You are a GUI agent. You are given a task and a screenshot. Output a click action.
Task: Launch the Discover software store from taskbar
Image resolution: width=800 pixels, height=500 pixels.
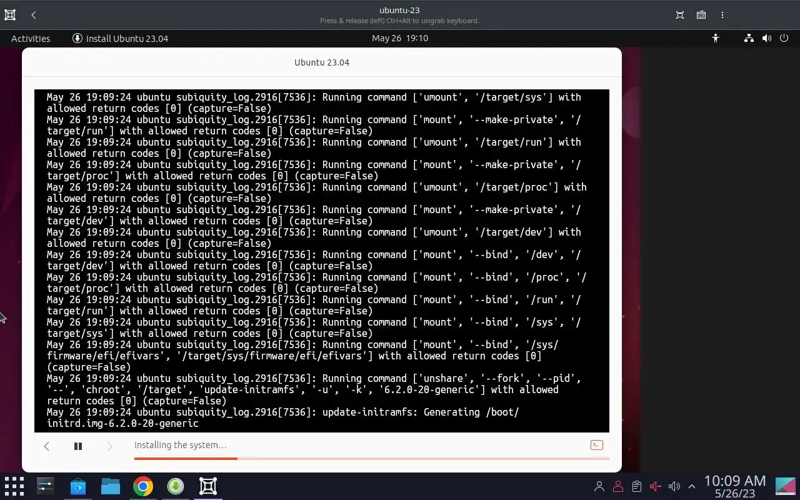[78, 486]
